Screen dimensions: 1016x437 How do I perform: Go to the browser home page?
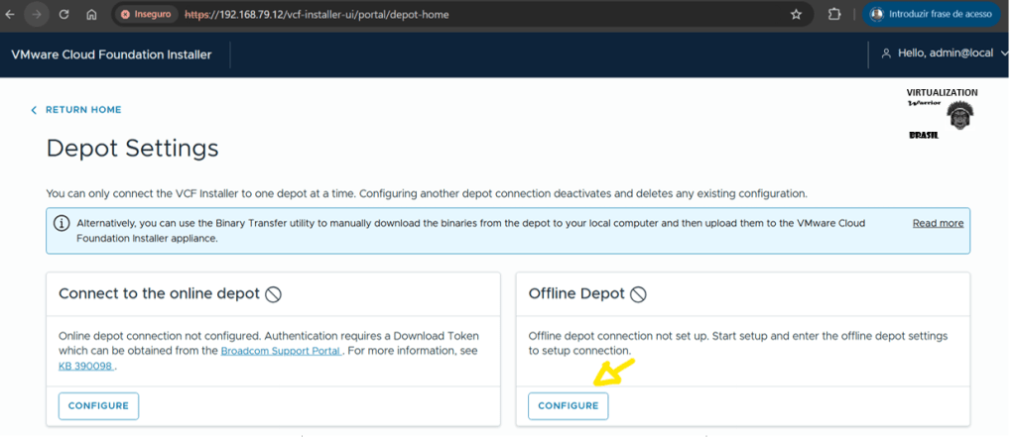click(91, 15)
